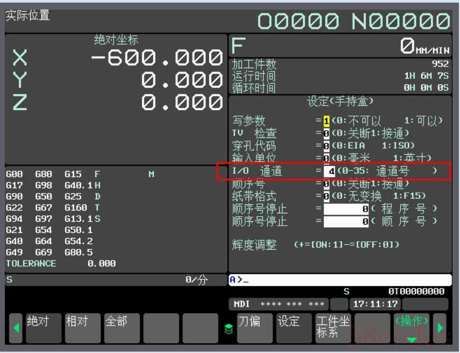Select the 穿孔代码 value field
The image size is (460, 353).
tap(326, 146)
